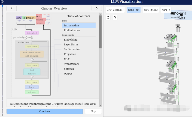Click the residual add circle below feed forward
The image size is (192, 117).
[32, 77]
